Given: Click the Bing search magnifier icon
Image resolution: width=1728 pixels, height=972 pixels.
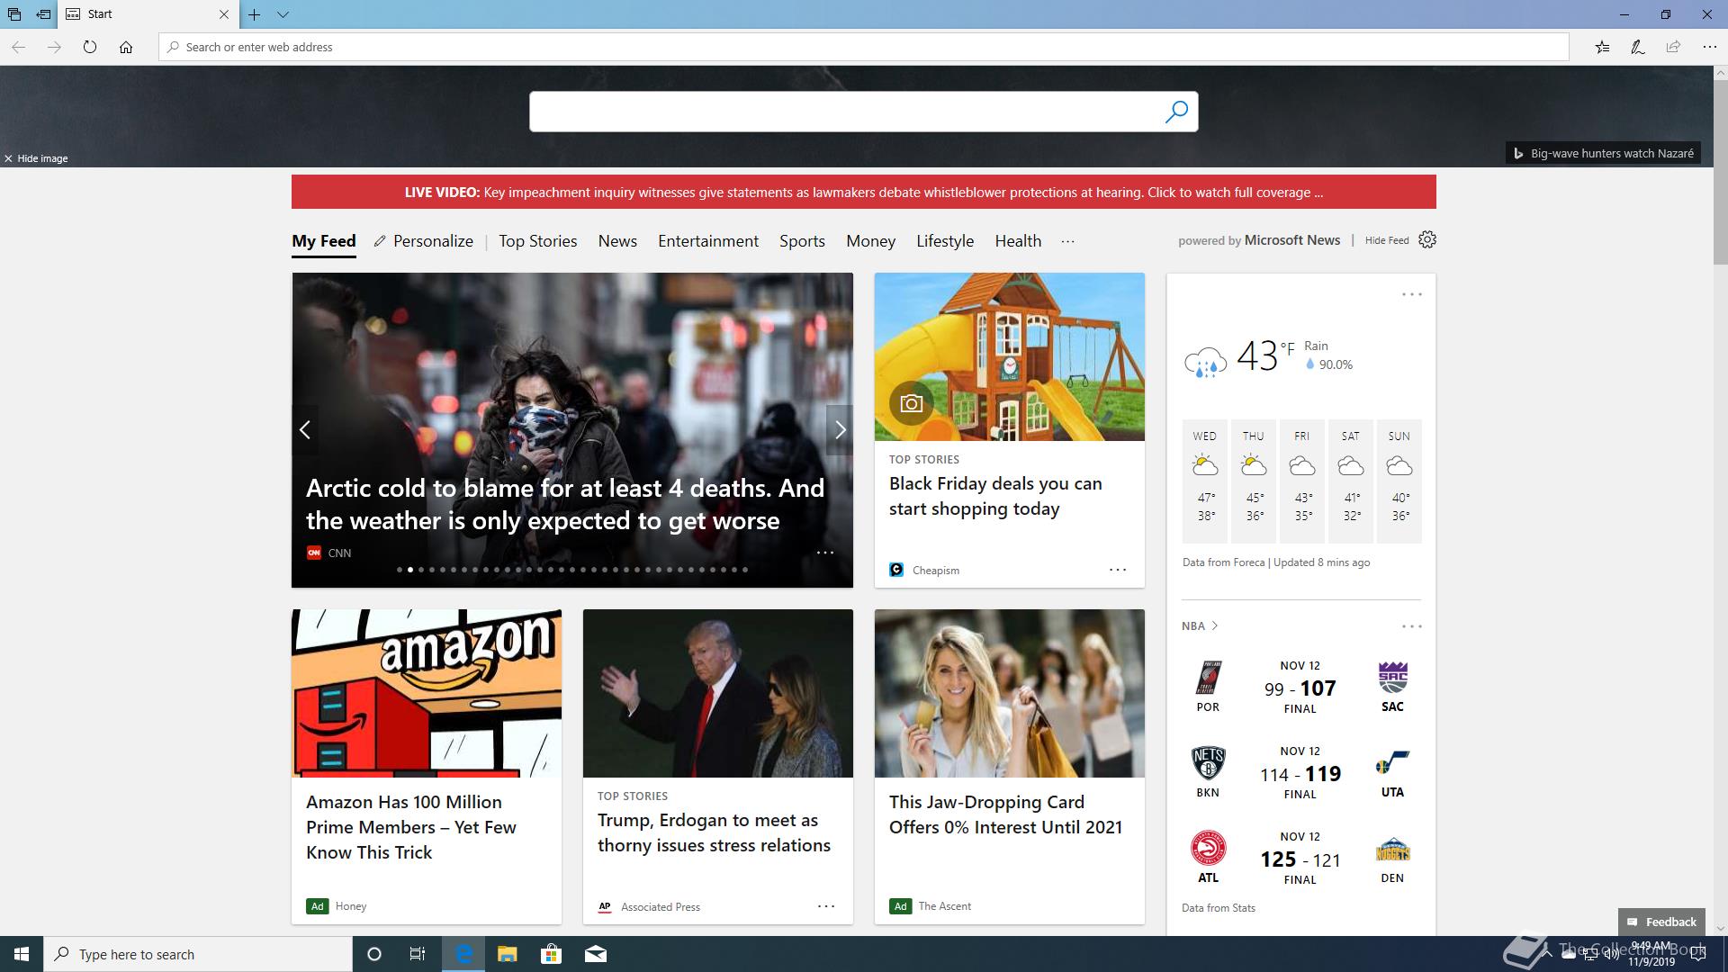Looking at the screenshot, I should [1176, 112].
